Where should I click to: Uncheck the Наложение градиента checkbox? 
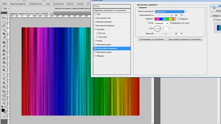(95, 48)
